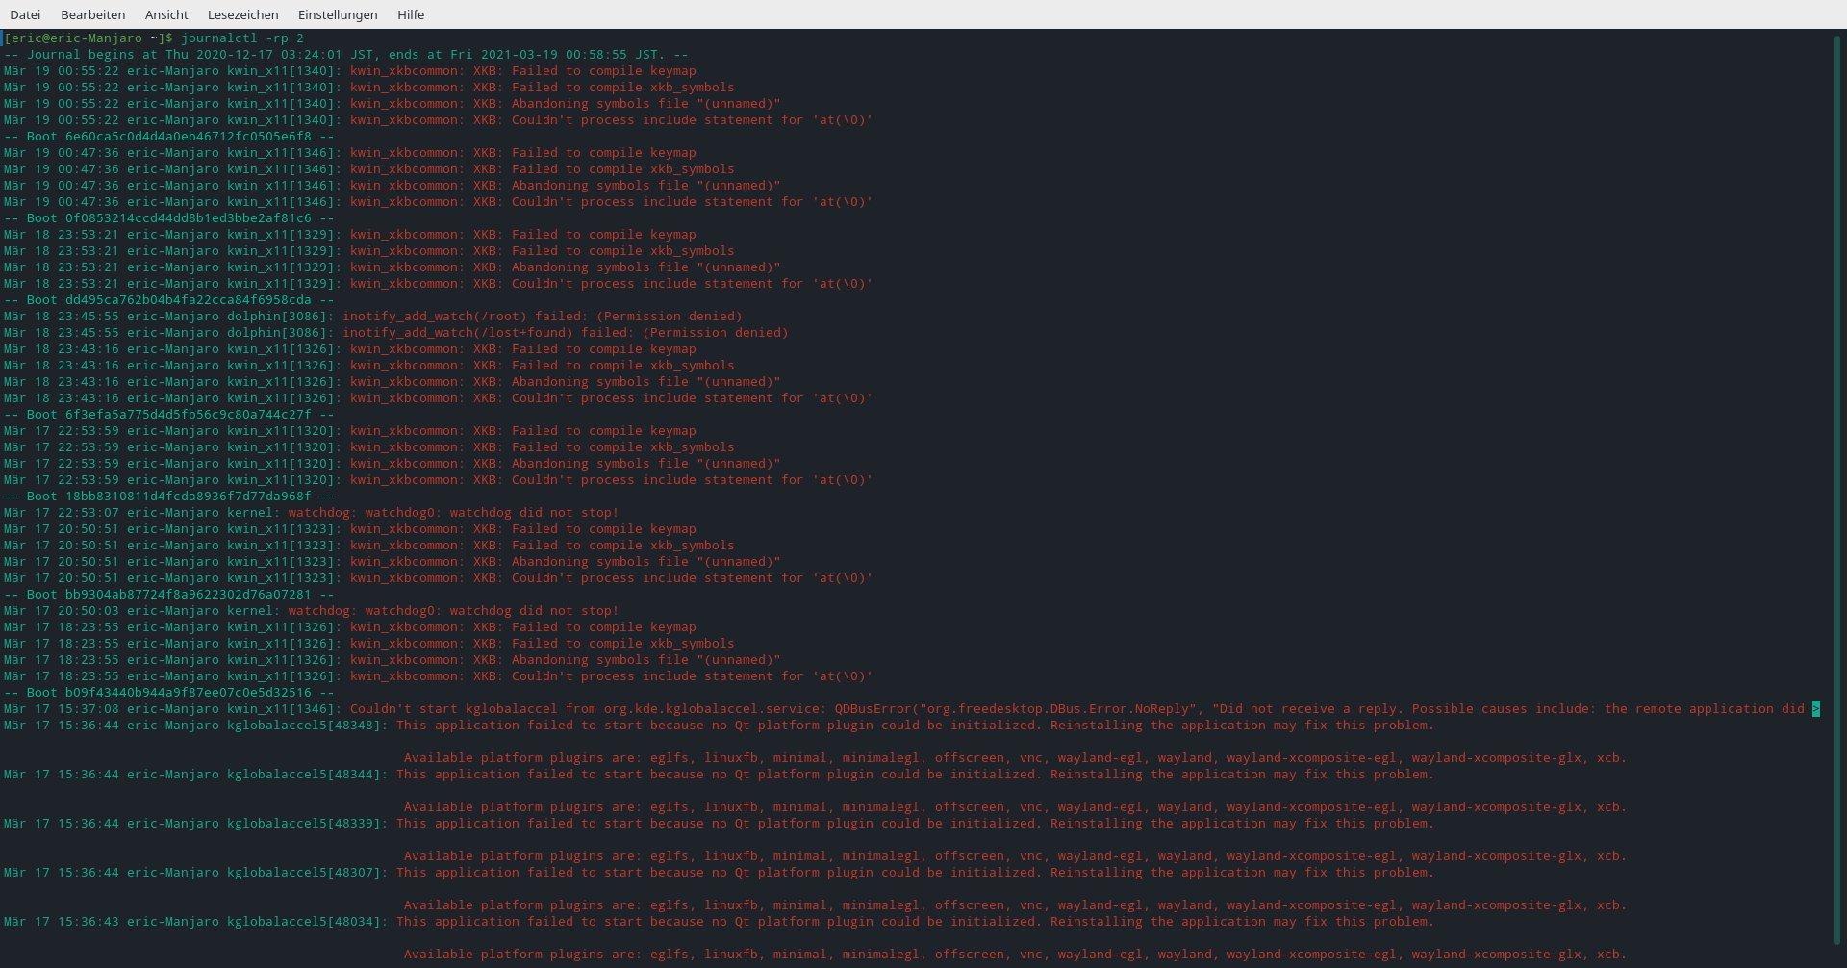Open the Hilfe menu
The width and height of the screenshot is (1847, 968).
[x=411, y=14]
